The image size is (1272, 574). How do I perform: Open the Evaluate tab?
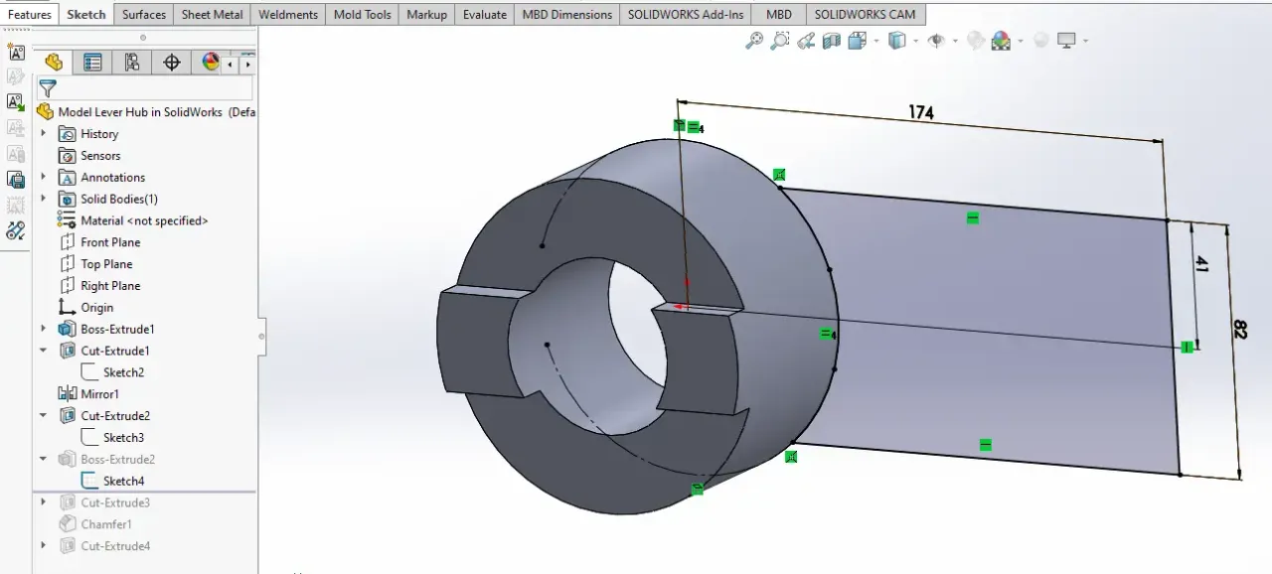(x=485, y=15)
